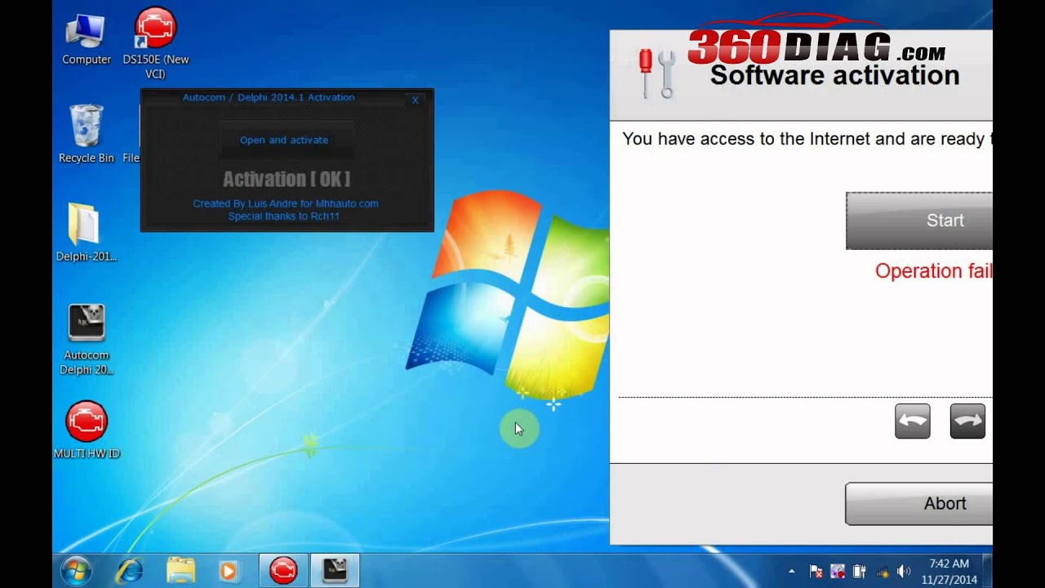Screen dimensions: 1045x588
Task: Close the Autocom / Delphi 2014.1 Activation window
Action: coord(415,100)
